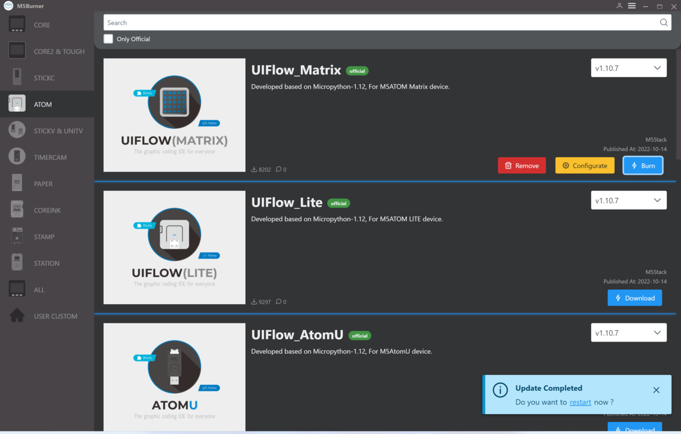Click the Only Official label text
Image resolution: width=681 pixels, height=434 pixels.
tap(133, 39)
